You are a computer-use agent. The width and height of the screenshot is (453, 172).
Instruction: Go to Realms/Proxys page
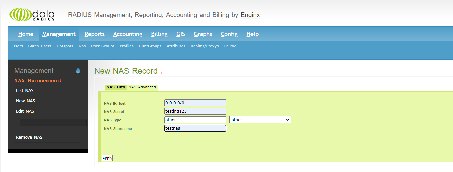pos(205,46)
